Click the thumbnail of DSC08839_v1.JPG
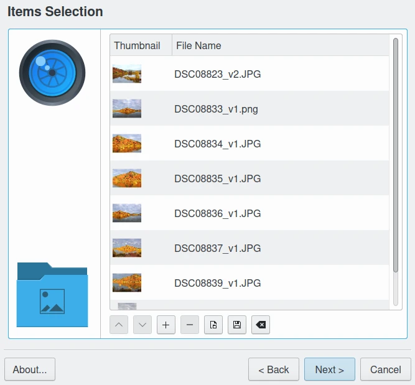 point(127,283)
